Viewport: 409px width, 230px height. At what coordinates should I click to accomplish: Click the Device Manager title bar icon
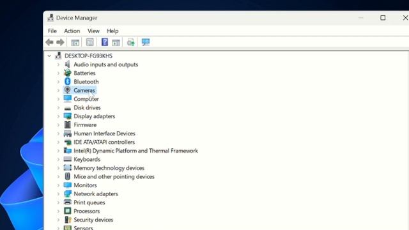[50, 18]
